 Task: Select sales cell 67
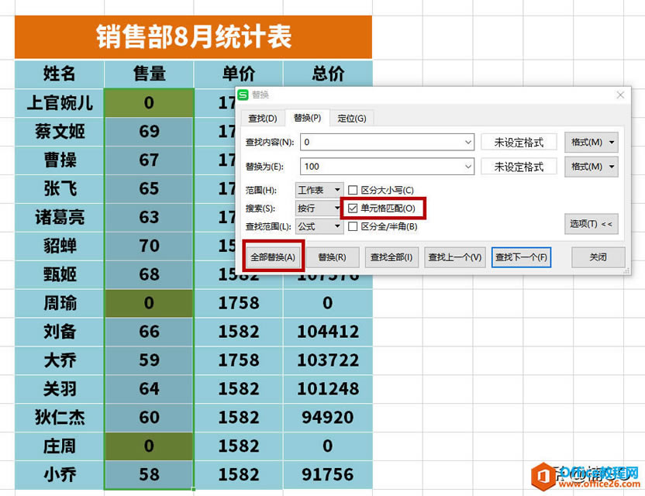click(x=149, y=160)
